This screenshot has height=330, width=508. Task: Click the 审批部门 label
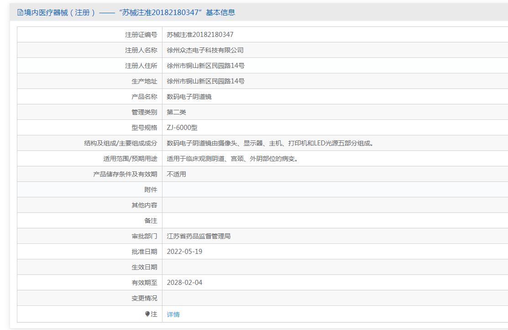pos(144,237)
